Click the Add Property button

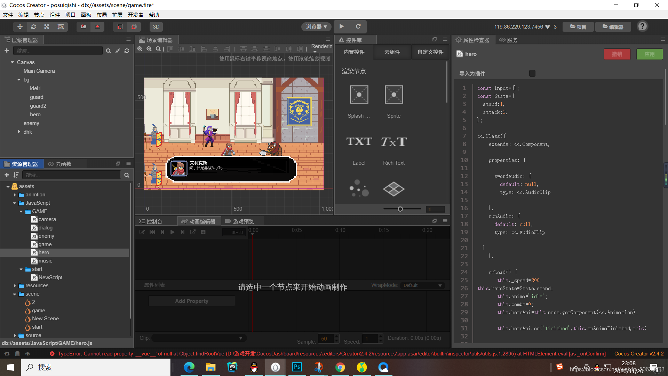[x=192, y=301]
